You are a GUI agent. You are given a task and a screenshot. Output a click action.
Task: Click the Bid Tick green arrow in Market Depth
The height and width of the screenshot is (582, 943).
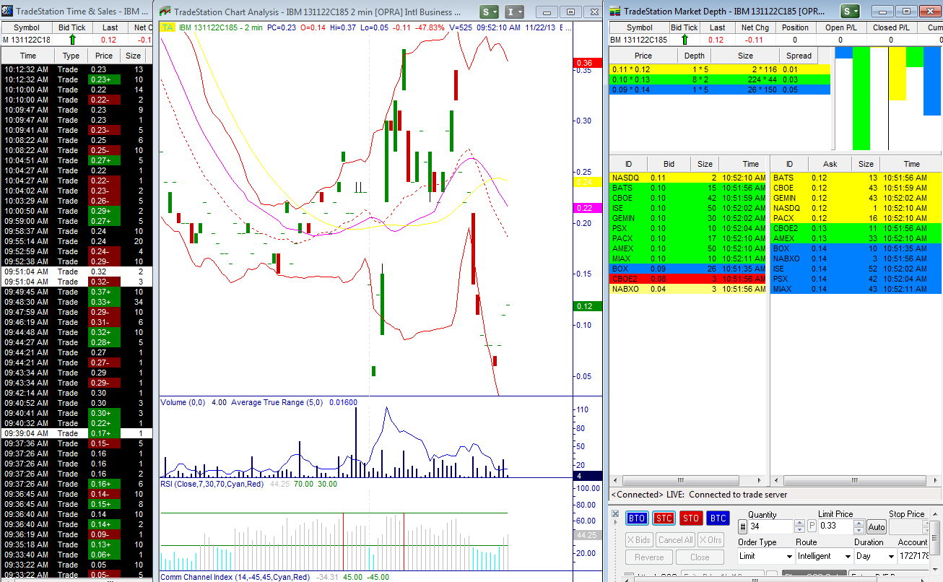point(685,40)
